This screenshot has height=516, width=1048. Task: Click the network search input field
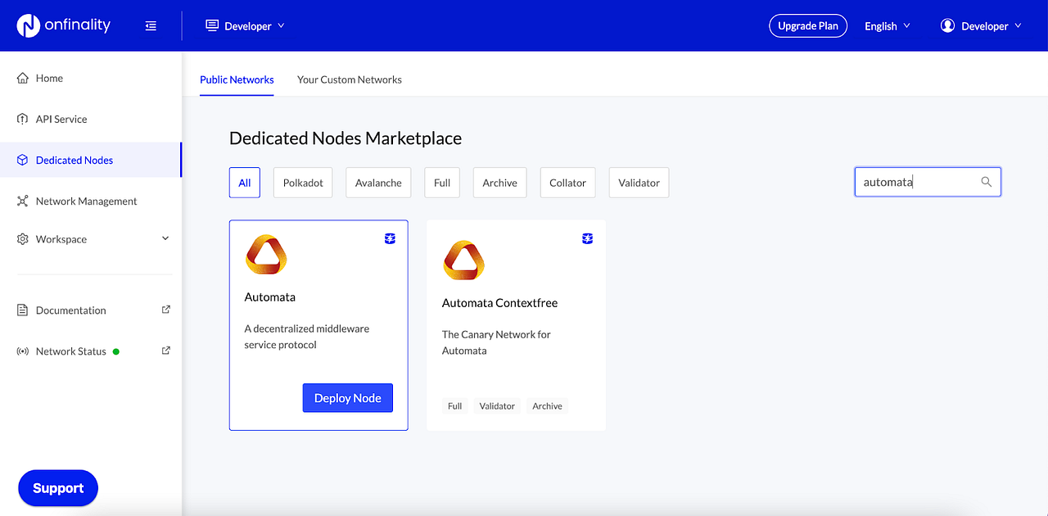[917, 182]
